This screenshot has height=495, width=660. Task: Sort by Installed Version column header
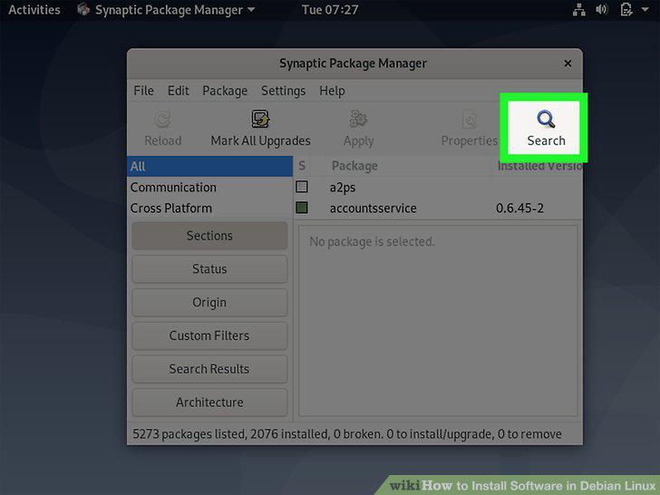coord(539,166)
